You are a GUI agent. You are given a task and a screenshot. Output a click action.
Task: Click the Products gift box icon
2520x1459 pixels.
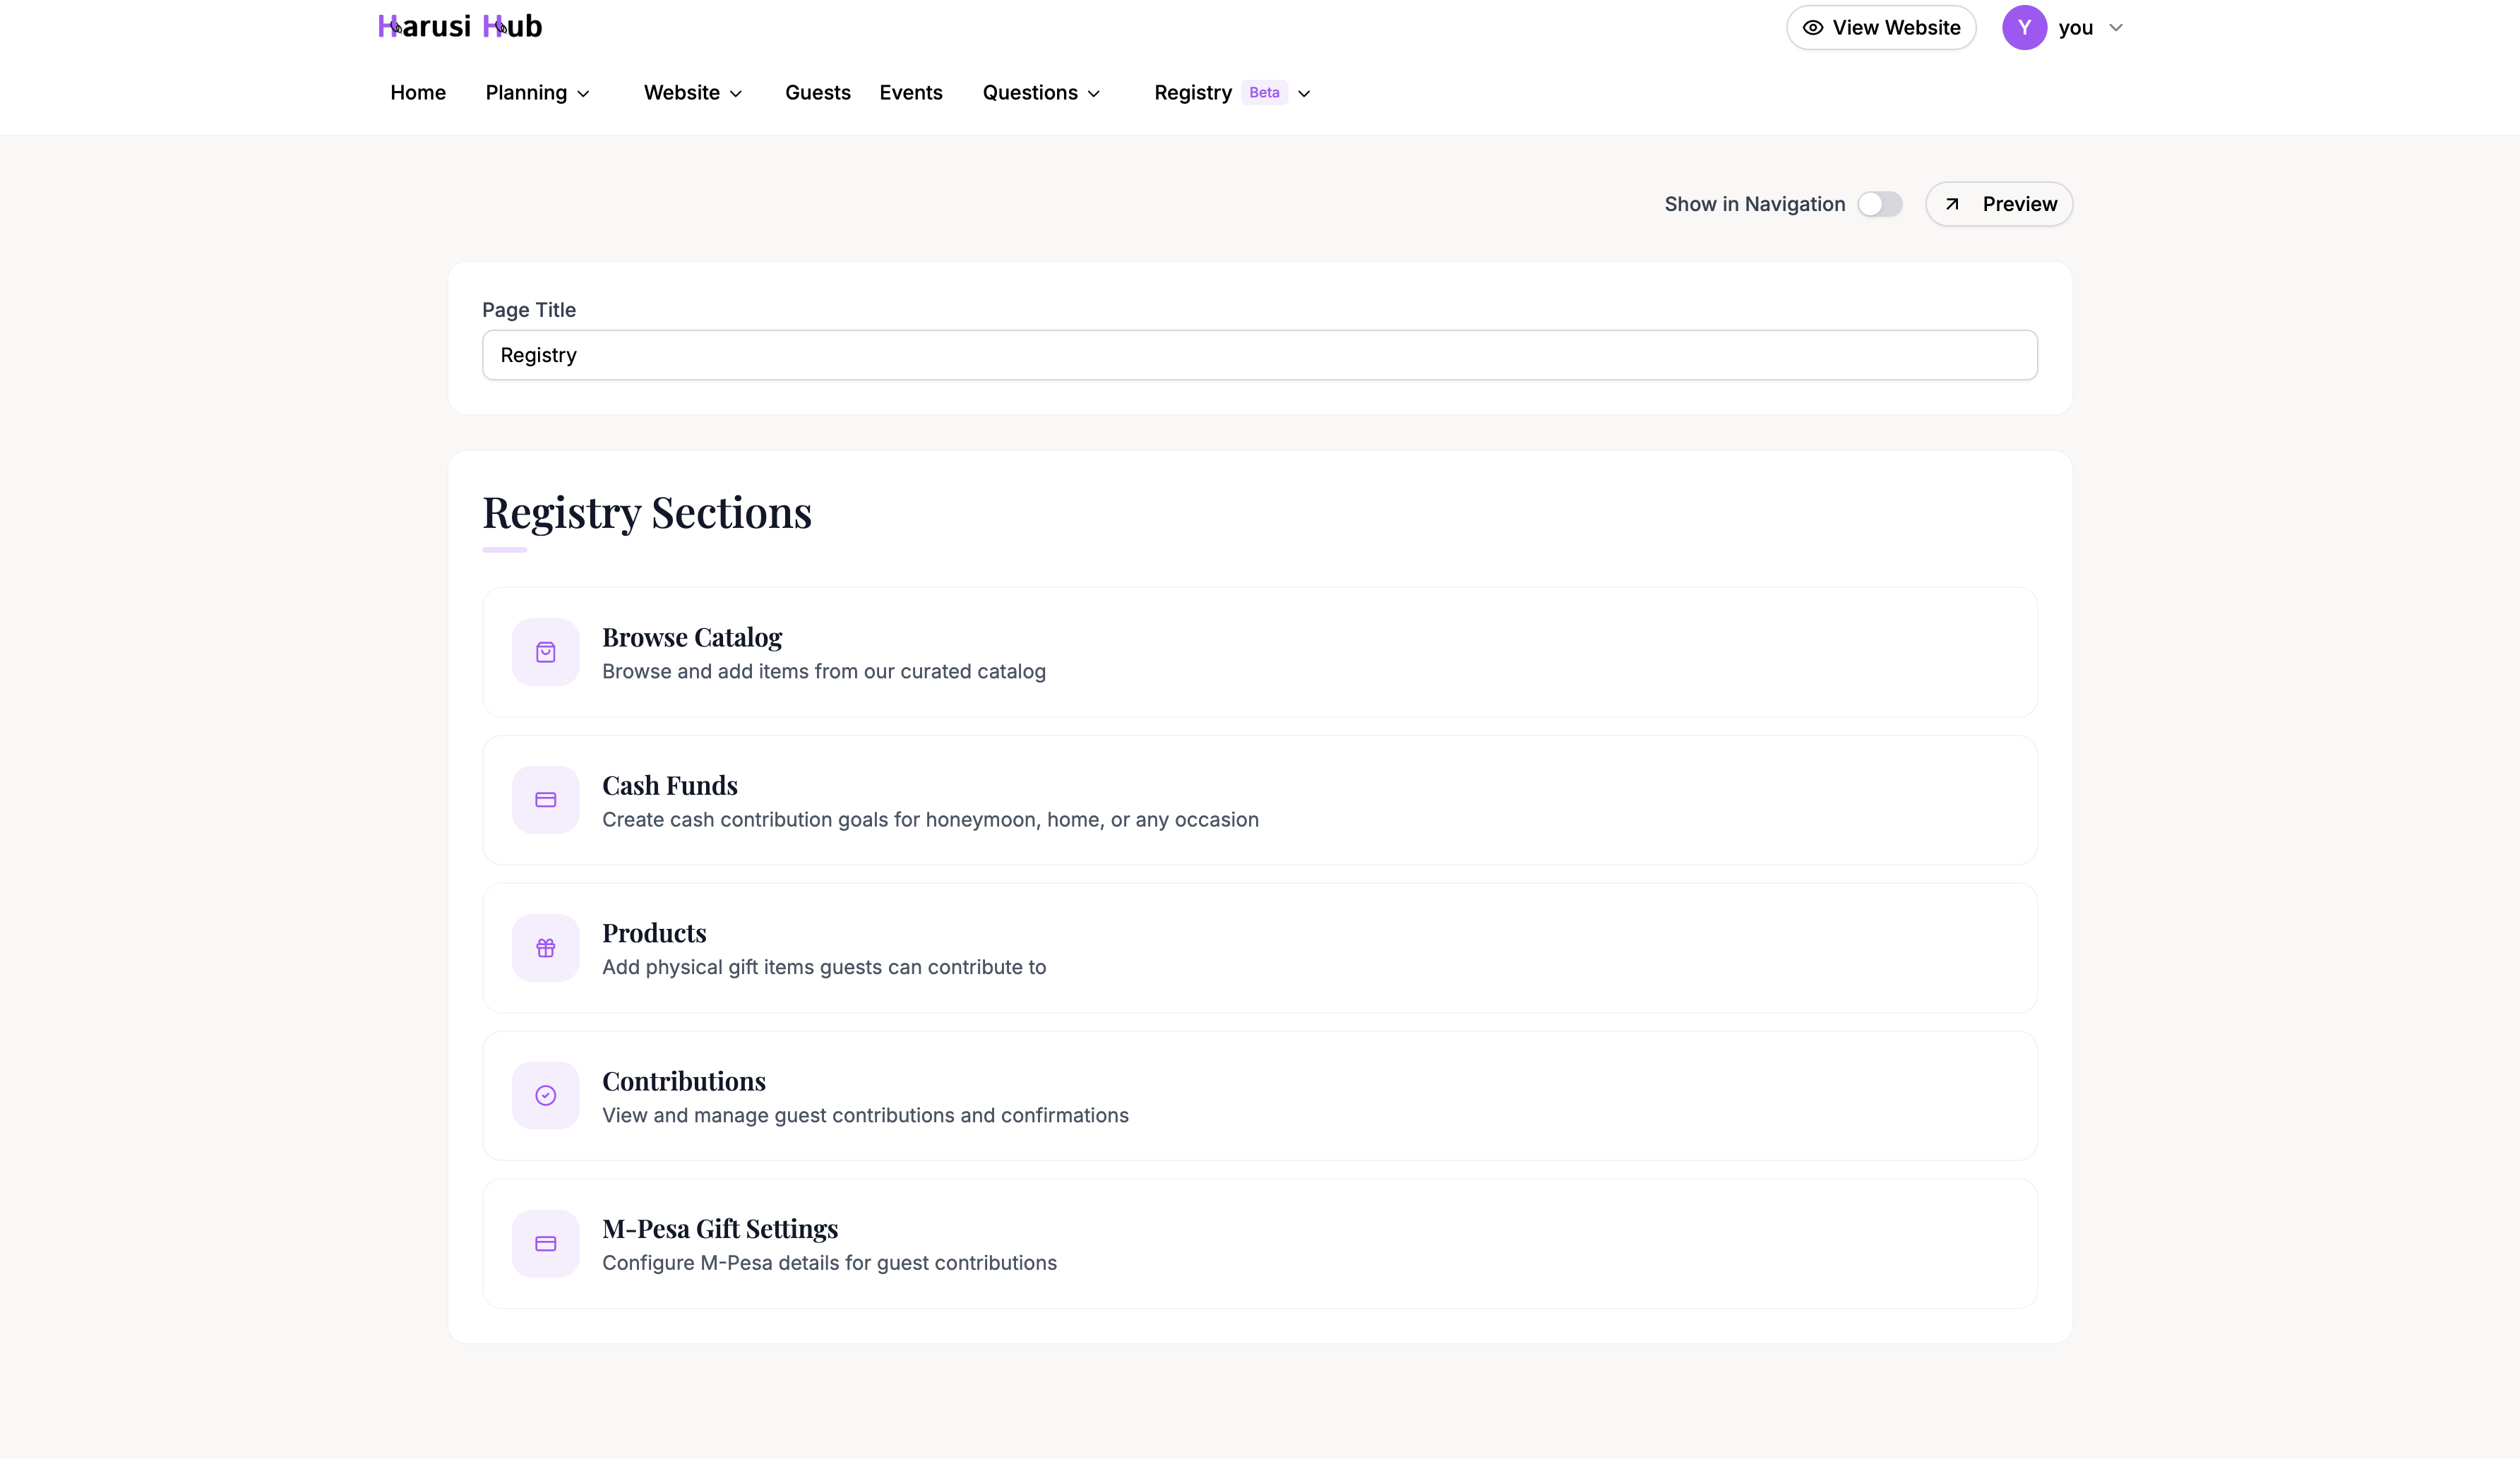click(x=546, y=947)
